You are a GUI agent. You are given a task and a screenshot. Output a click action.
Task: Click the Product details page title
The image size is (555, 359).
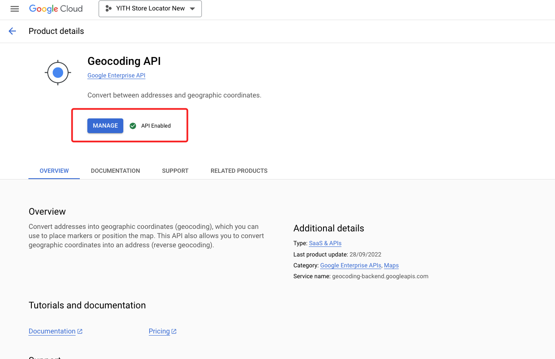pos(56,31)
